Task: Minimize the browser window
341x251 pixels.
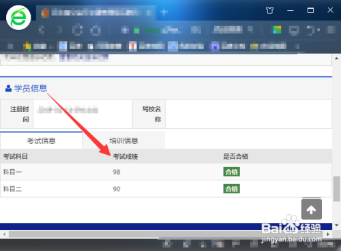Action: point(291,10)
